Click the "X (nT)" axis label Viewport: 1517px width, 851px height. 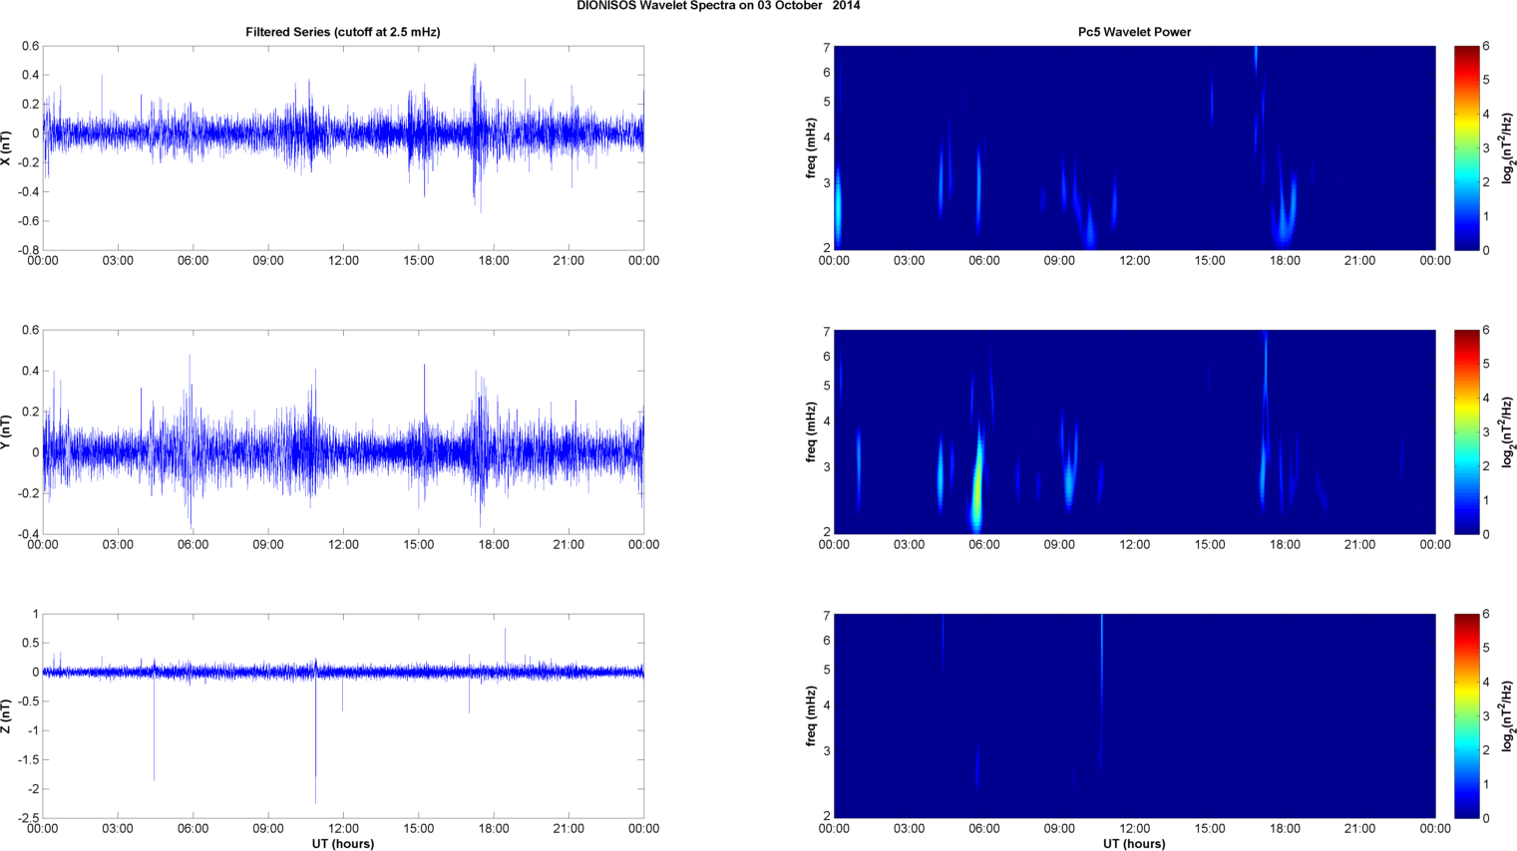point(7,147)
